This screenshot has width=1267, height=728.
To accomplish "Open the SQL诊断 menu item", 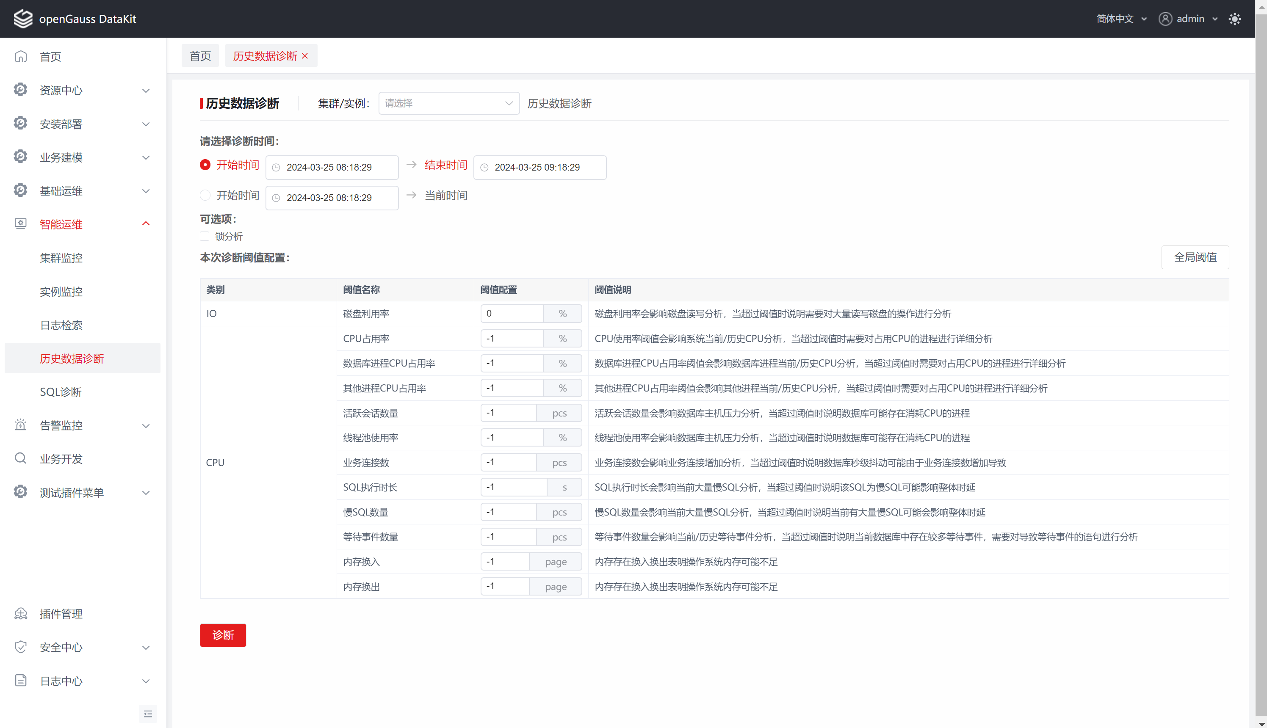I will coord(61,392).
